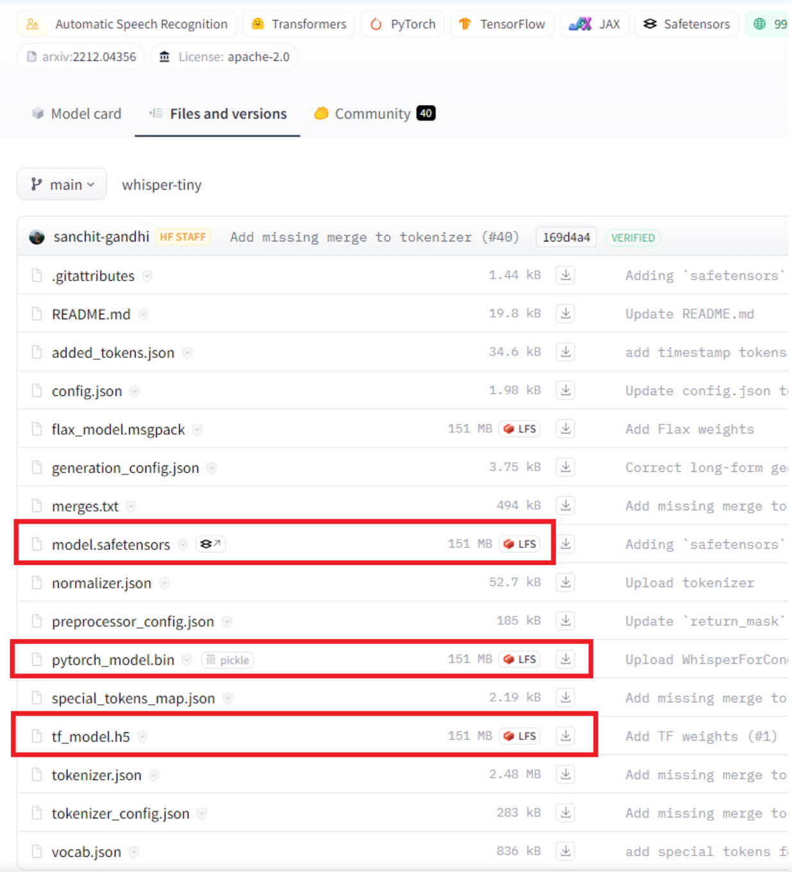The height and width of the screenshot is (872, 792).
Task: Select the Automatic Speech Recognition tag
Action: (127, 24)
